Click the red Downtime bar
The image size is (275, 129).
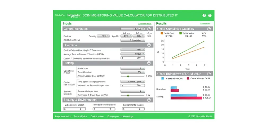click(x=175, y=90)
